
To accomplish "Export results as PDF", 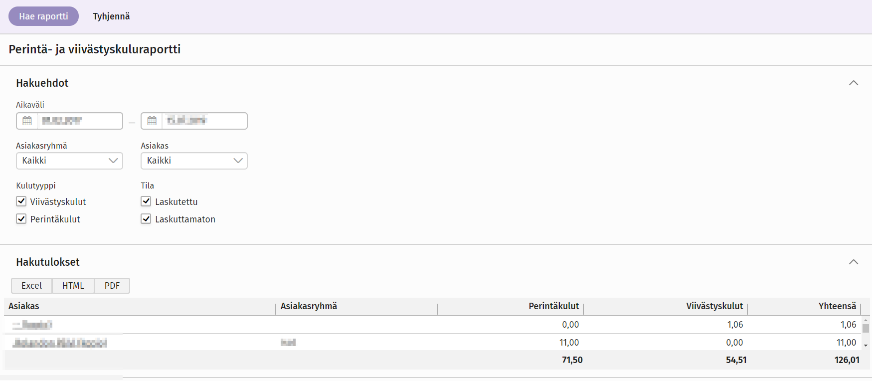I will tap(112, 286).
